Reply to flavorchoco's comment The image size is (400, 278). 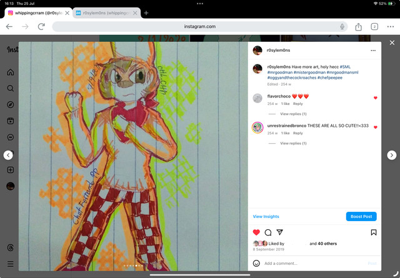tap(297, 104)
